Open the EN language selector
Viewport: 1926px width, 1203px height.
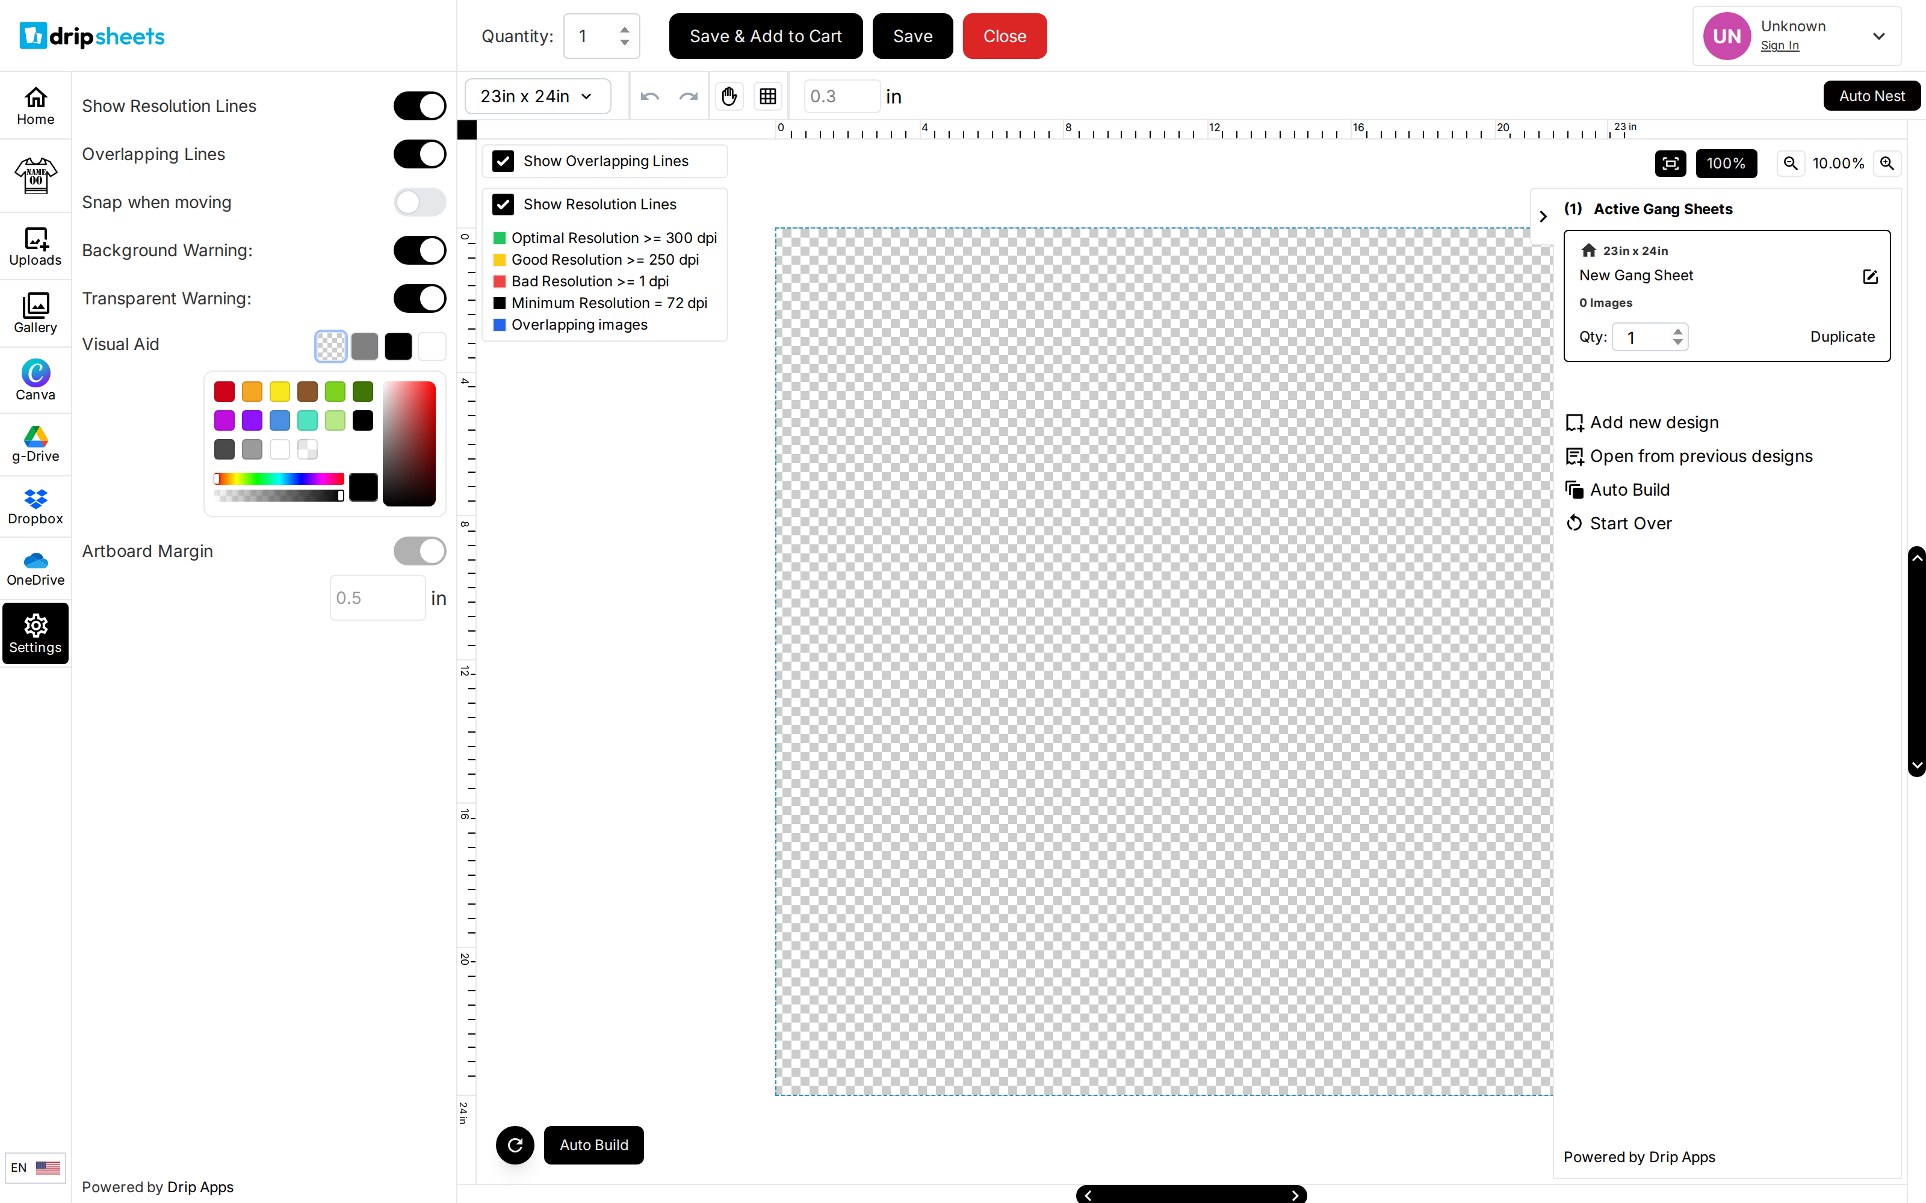[35, 1167]
